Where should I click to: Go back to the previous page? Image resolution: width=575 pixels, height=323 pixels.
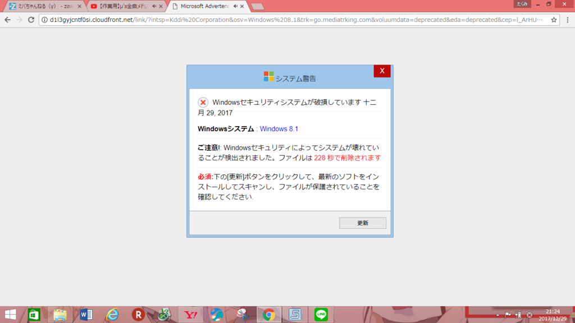pos(8,20)
